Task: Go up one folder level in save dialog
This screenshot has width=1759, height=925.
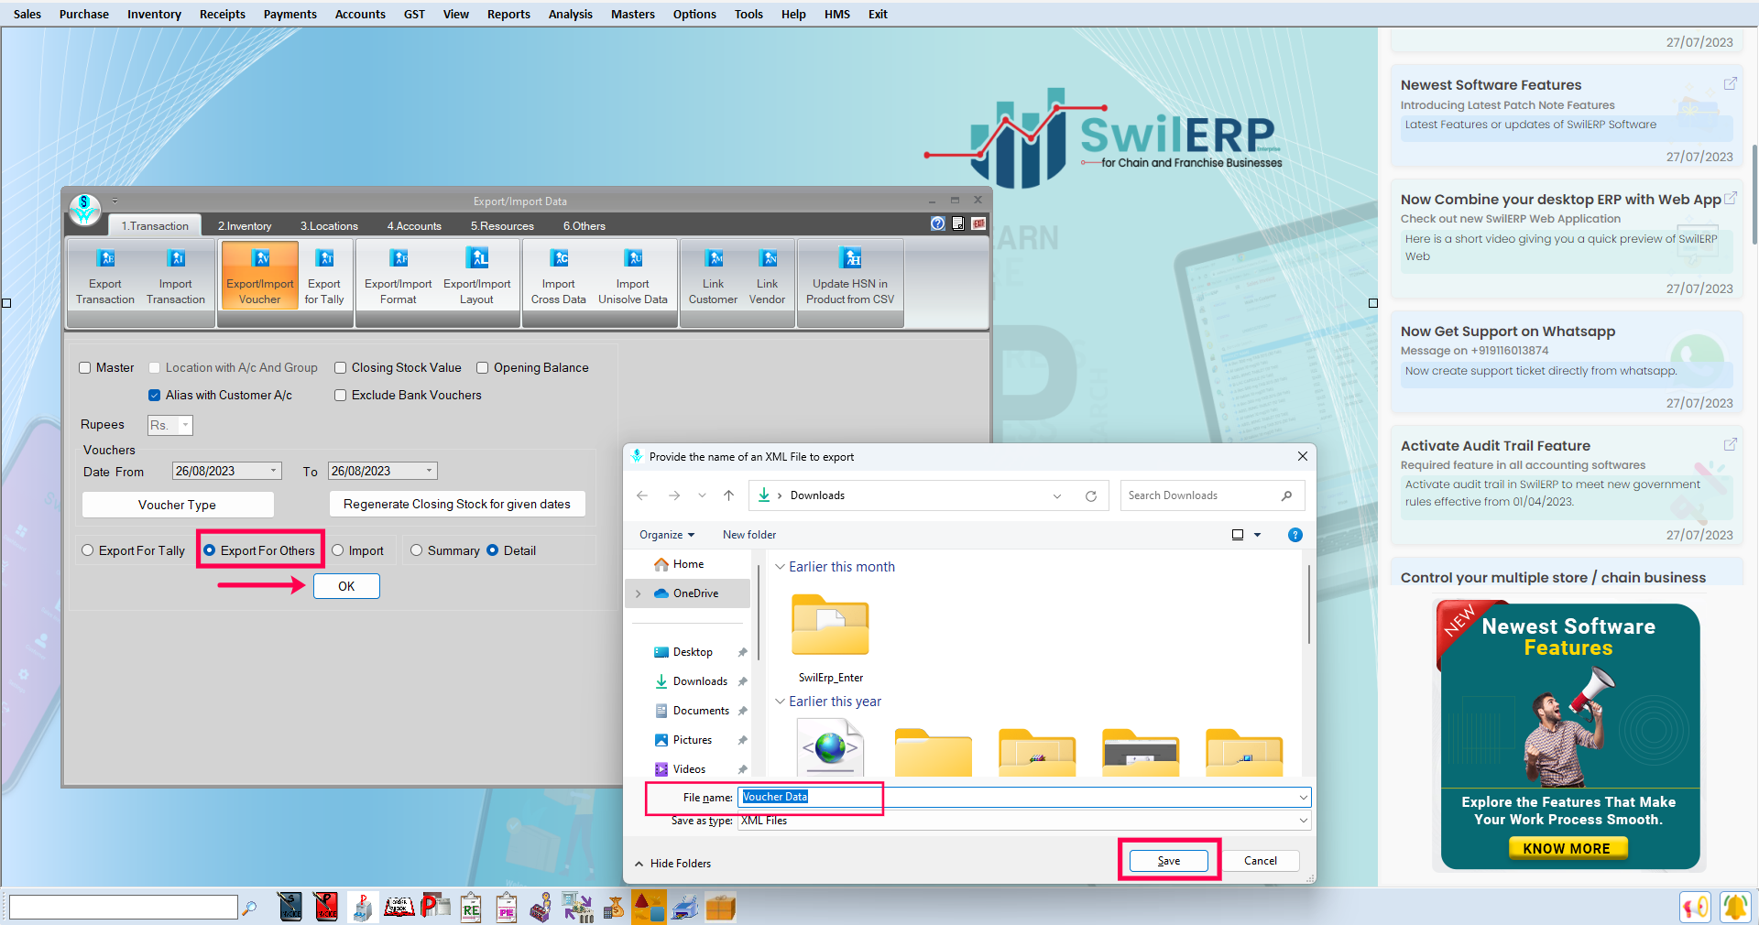Action: 729,495
